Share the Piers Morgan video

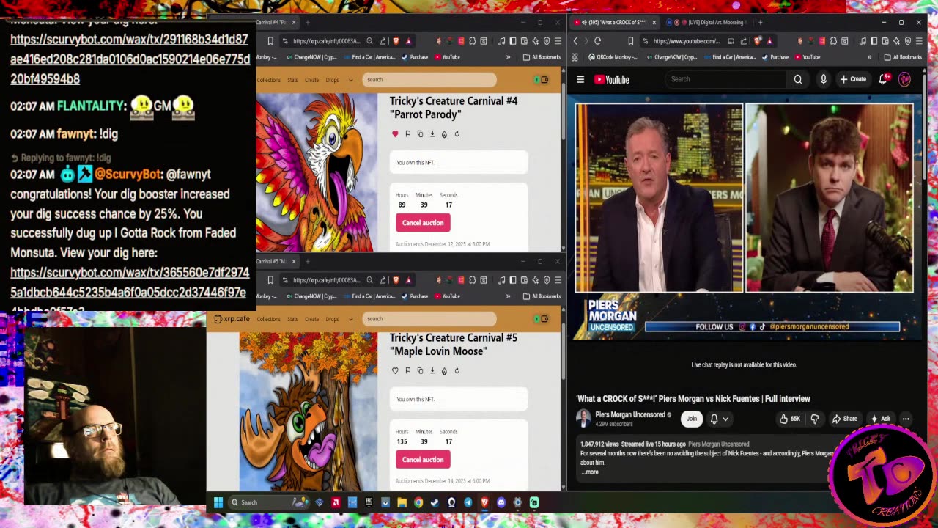point(844,419)
